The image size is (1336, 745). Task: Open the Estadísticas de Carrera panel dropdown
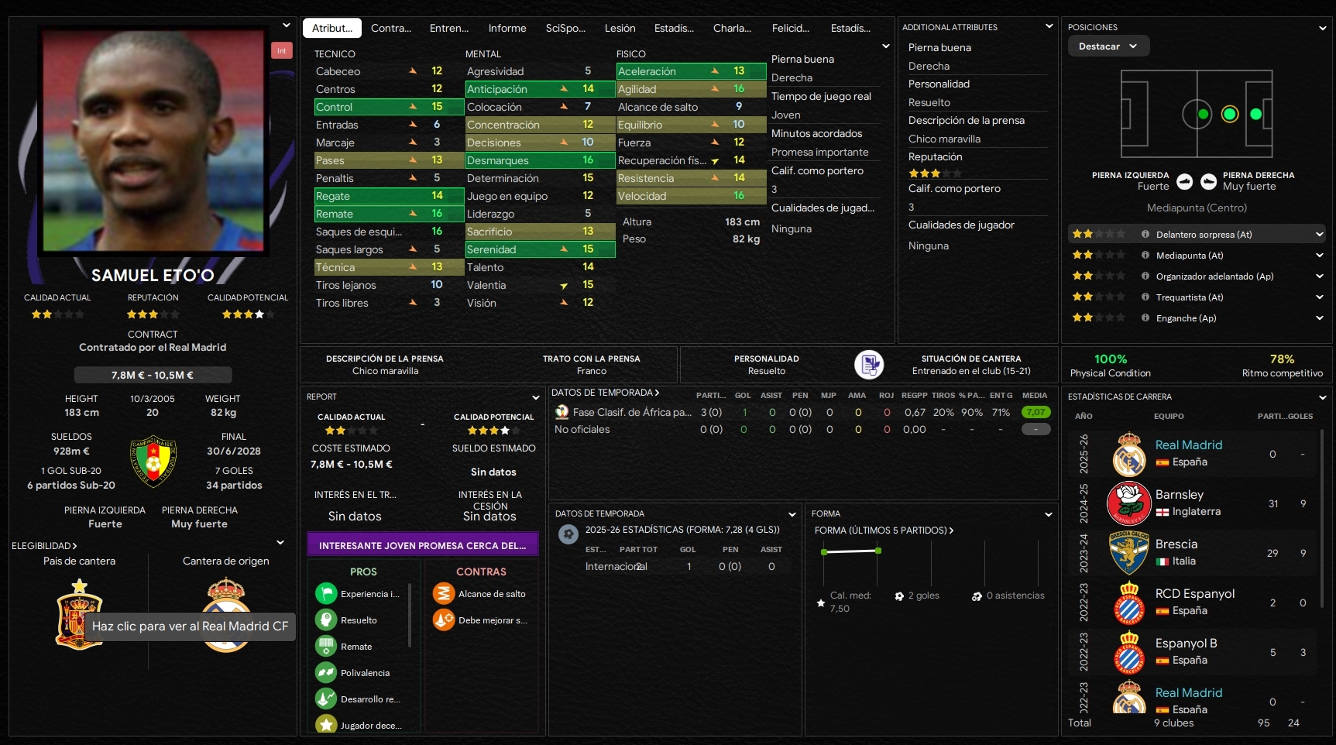click(1323, 397)
